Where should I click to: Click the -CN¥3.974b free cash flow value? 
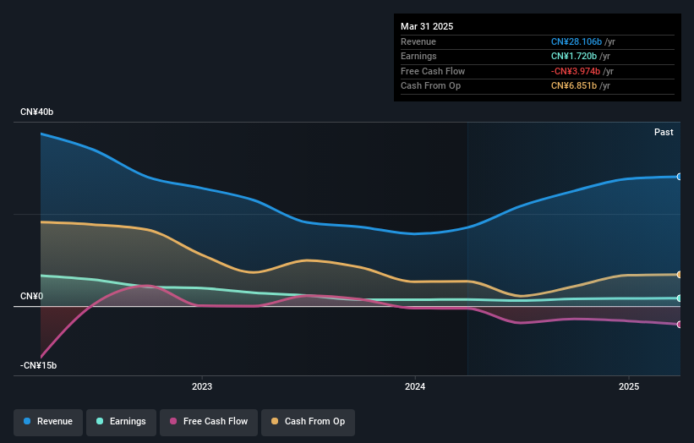pos(576,71)
